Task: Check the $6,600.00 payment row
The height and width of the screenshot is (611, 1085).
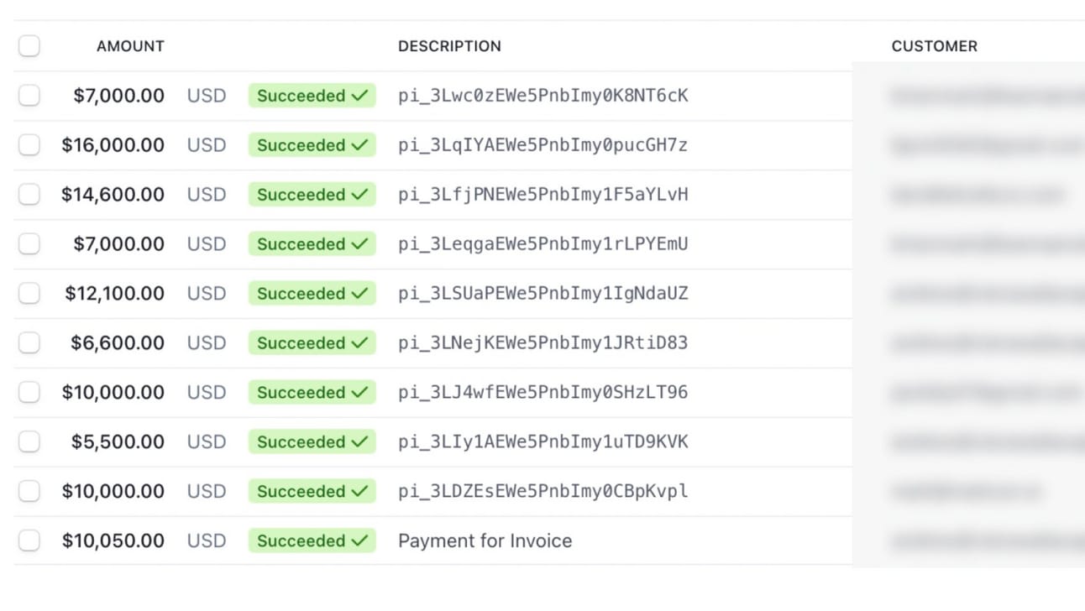Action: click(29, 343)
